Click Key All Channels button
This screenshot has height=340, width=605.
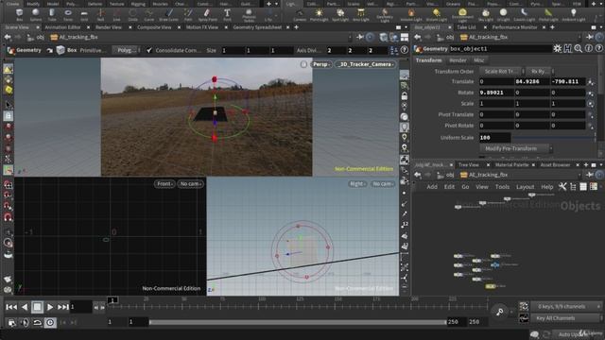(566, 318)
